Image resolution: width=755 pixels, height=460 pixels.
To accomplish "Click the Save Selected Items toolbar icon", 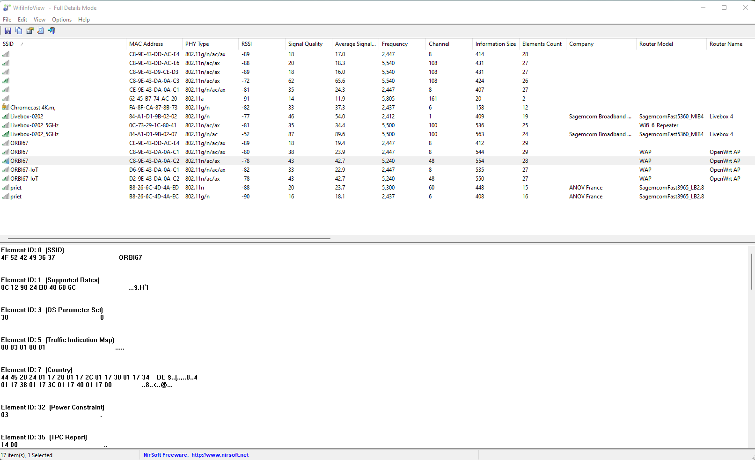I will pos(8,31).
